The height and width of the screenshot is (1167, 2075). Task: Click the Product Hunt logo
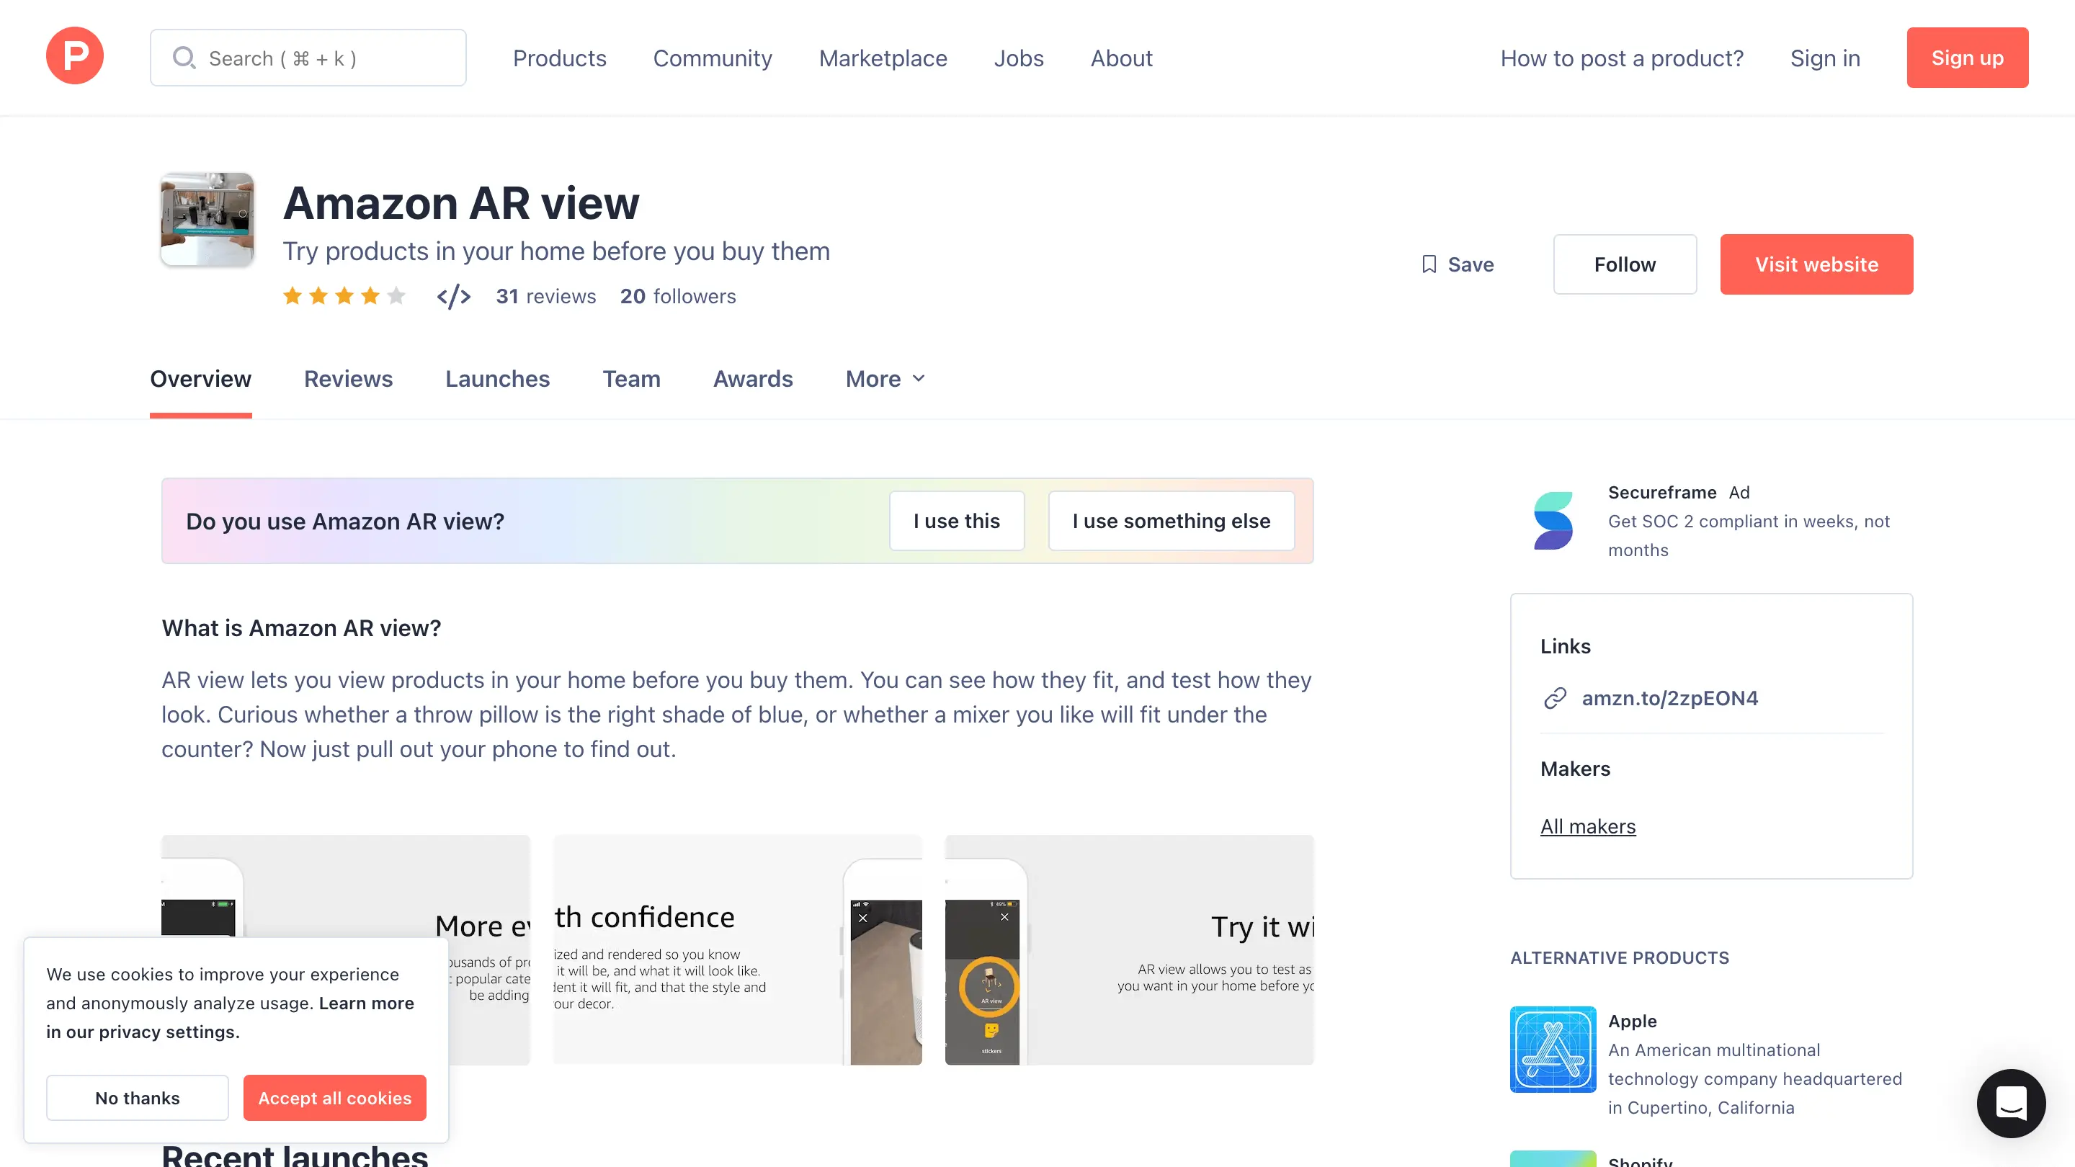74,56
